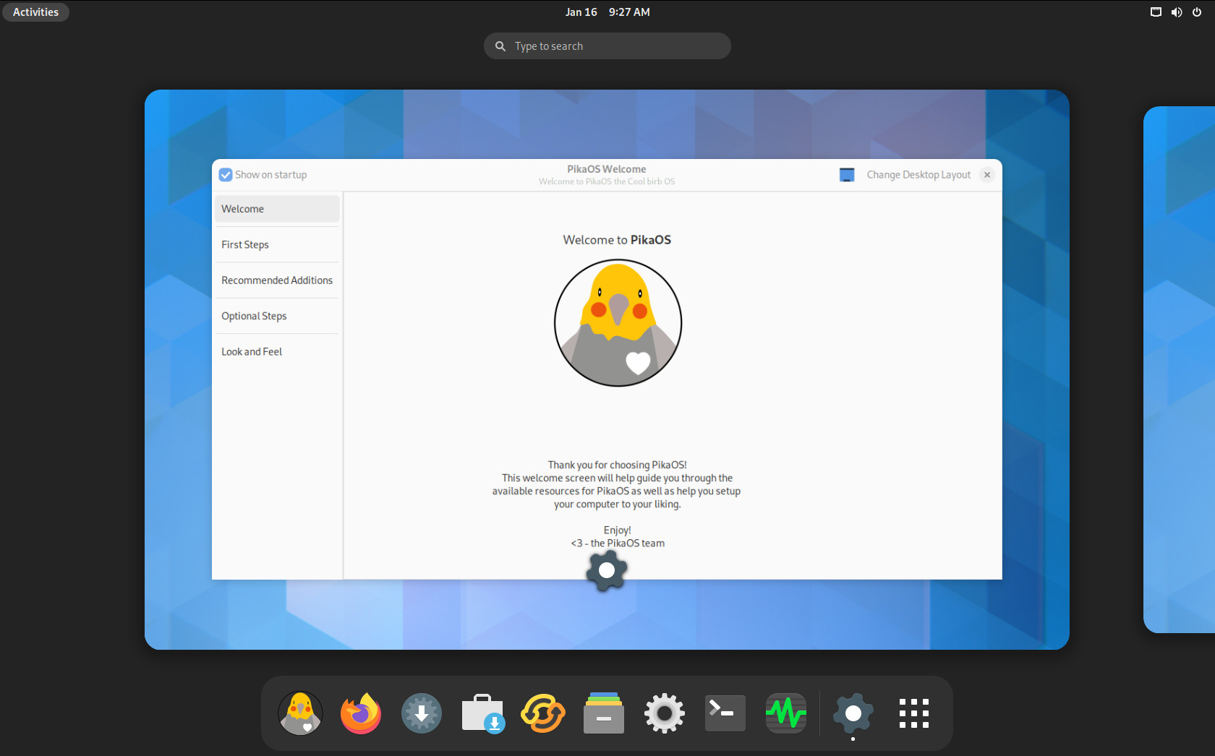Viewport: 1215px width, 756px height.
Task: Open the clock Jan 16 9:27 AM
Action: pos(607,12)
